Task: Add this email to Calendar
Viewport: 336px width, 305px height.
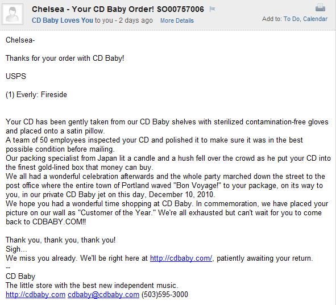Action: tap(315, 19)
